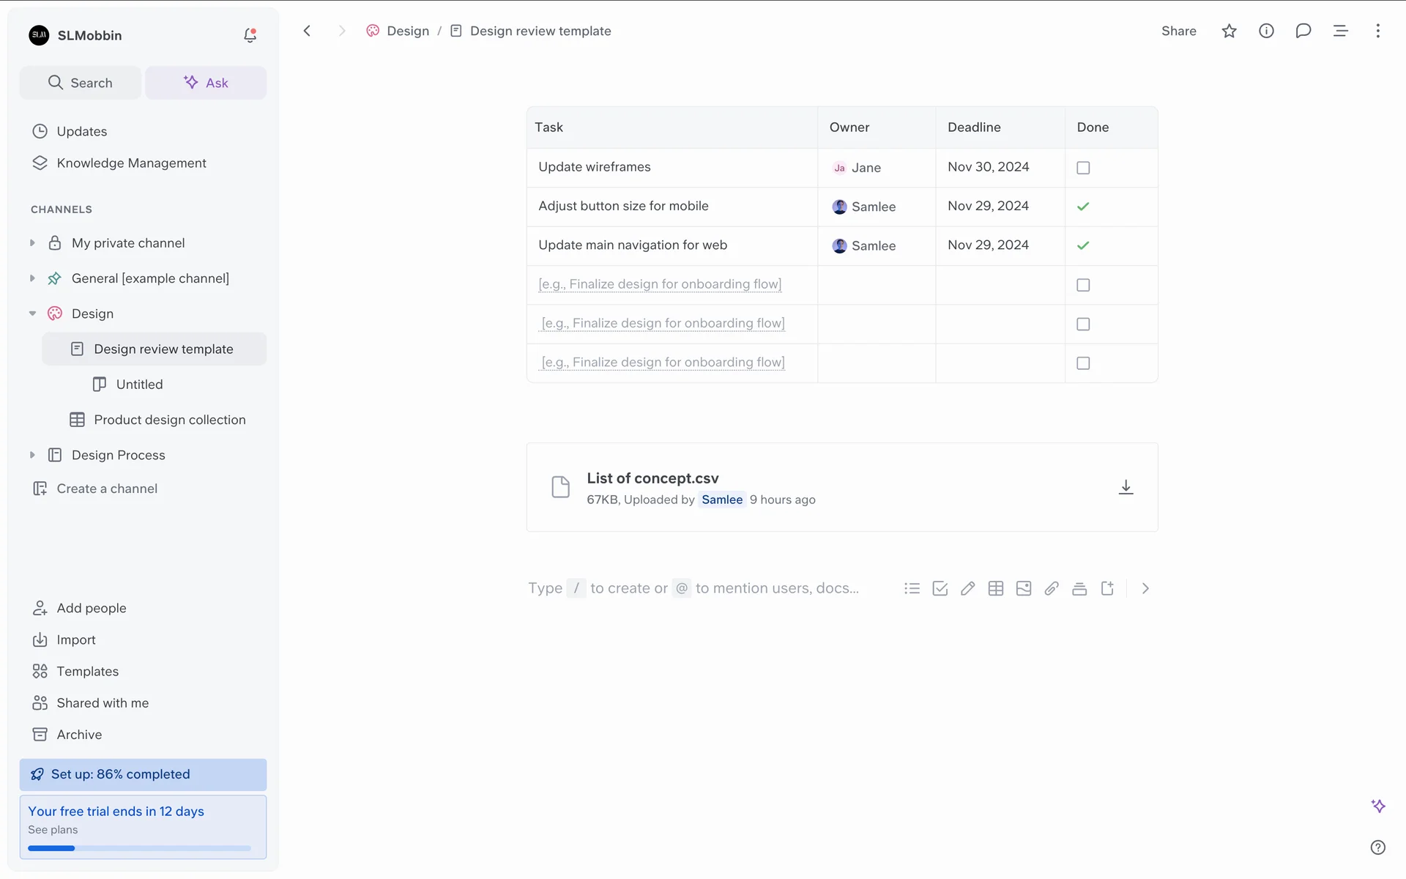
Task: Collapse the Design channel
Action: [32, 314]
